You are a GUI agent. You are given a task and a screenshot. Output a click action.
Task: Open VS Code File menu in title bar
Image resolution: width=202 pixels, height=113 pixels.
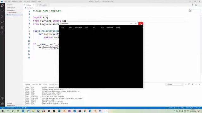pos(5,2)
